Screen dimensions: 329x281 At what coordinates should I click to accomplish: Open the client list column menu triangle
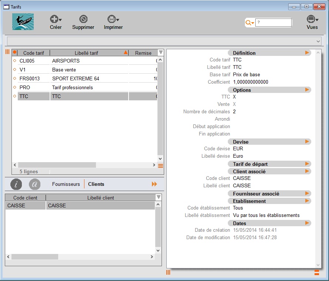pyautogui.click(x=159, y=197)
